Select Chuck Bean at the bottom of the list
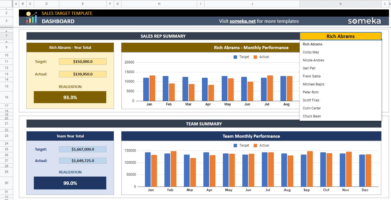Image resolution: width=391 pixels, height=200 pixels. tap(312, 116)
